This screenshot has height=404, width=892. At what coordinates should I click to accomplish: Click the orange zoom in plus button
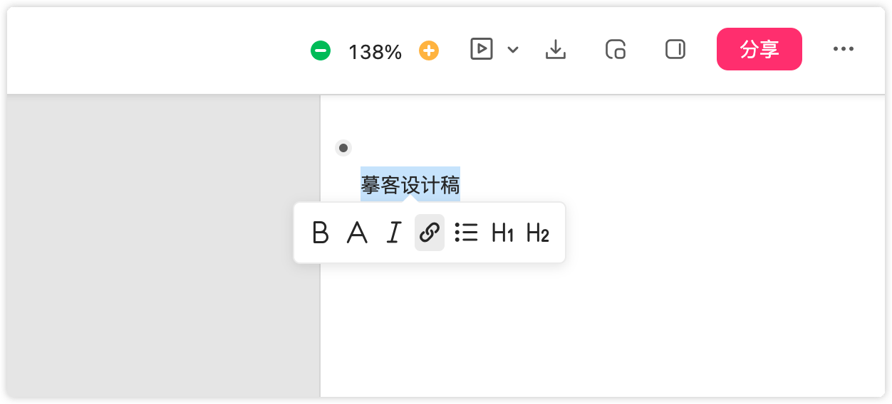tap(429, 51)
